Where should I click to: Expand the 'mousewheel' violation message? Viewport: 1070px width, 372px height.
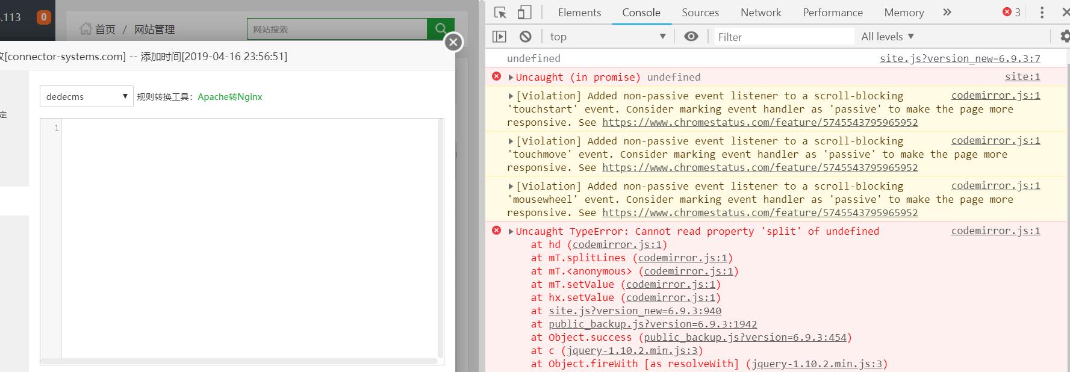tap(511, 186)
